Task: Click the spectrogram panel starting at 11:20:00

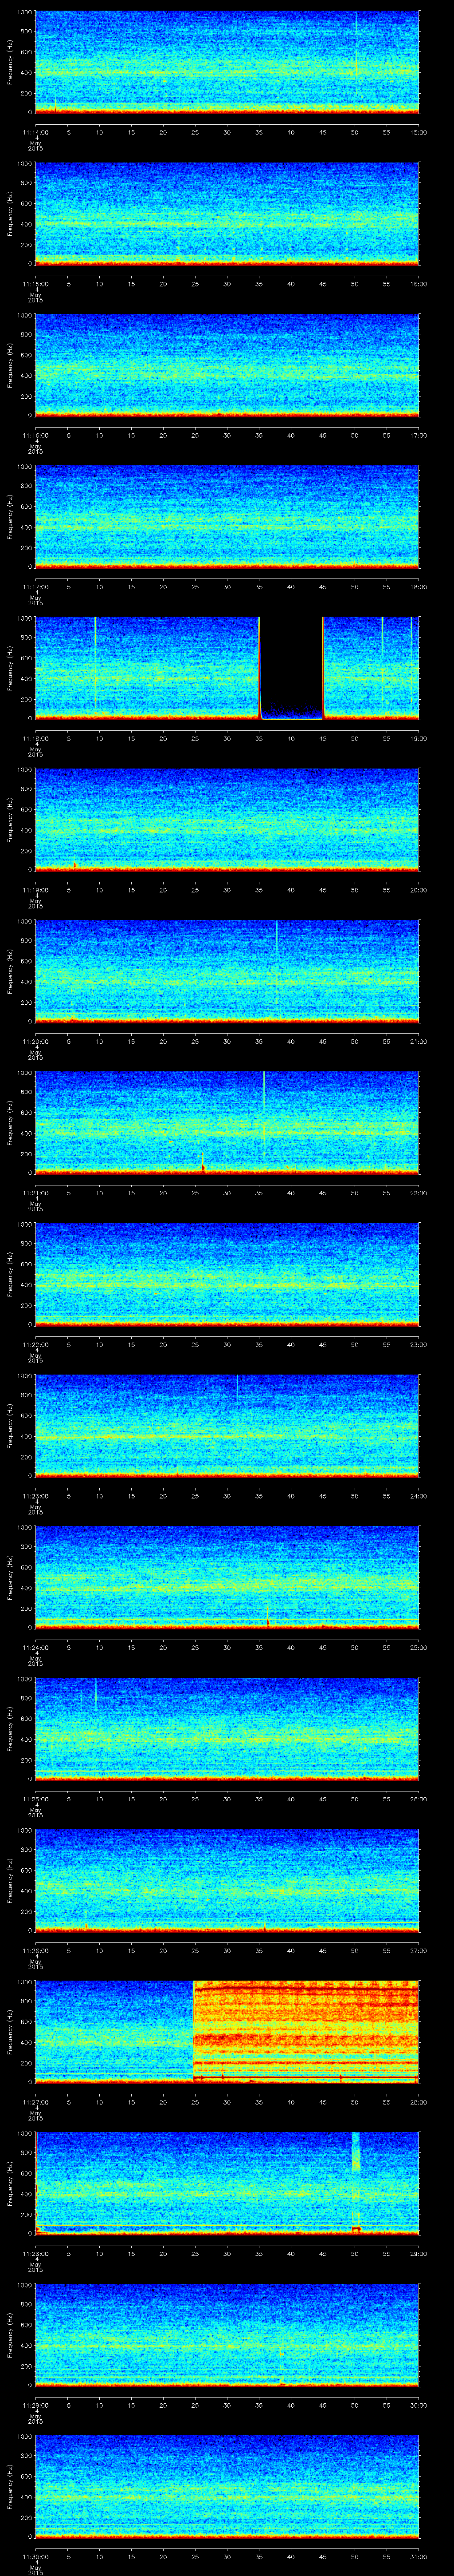Action: 227,972
